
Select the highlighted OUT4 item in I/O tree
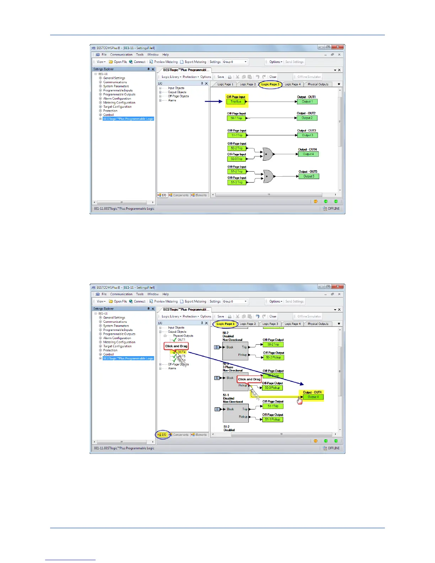click(x=182, y=352)
